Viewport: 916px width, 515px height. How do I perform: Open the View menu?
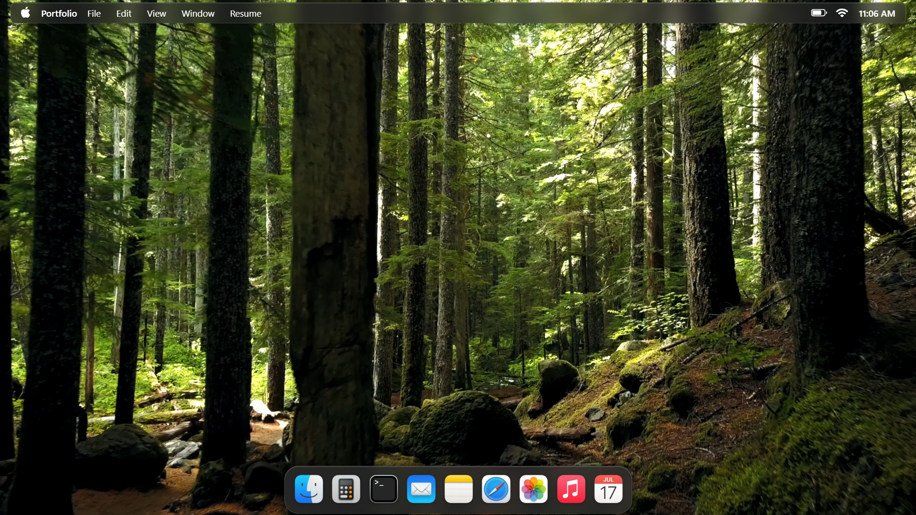[156, 13]
